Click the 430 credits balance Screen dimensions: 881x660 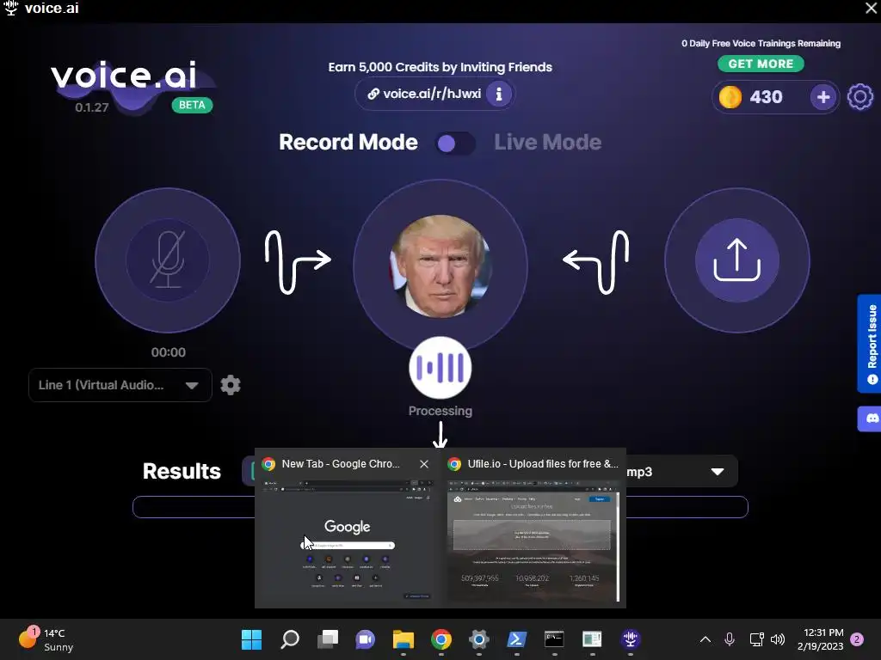(766, 97)
